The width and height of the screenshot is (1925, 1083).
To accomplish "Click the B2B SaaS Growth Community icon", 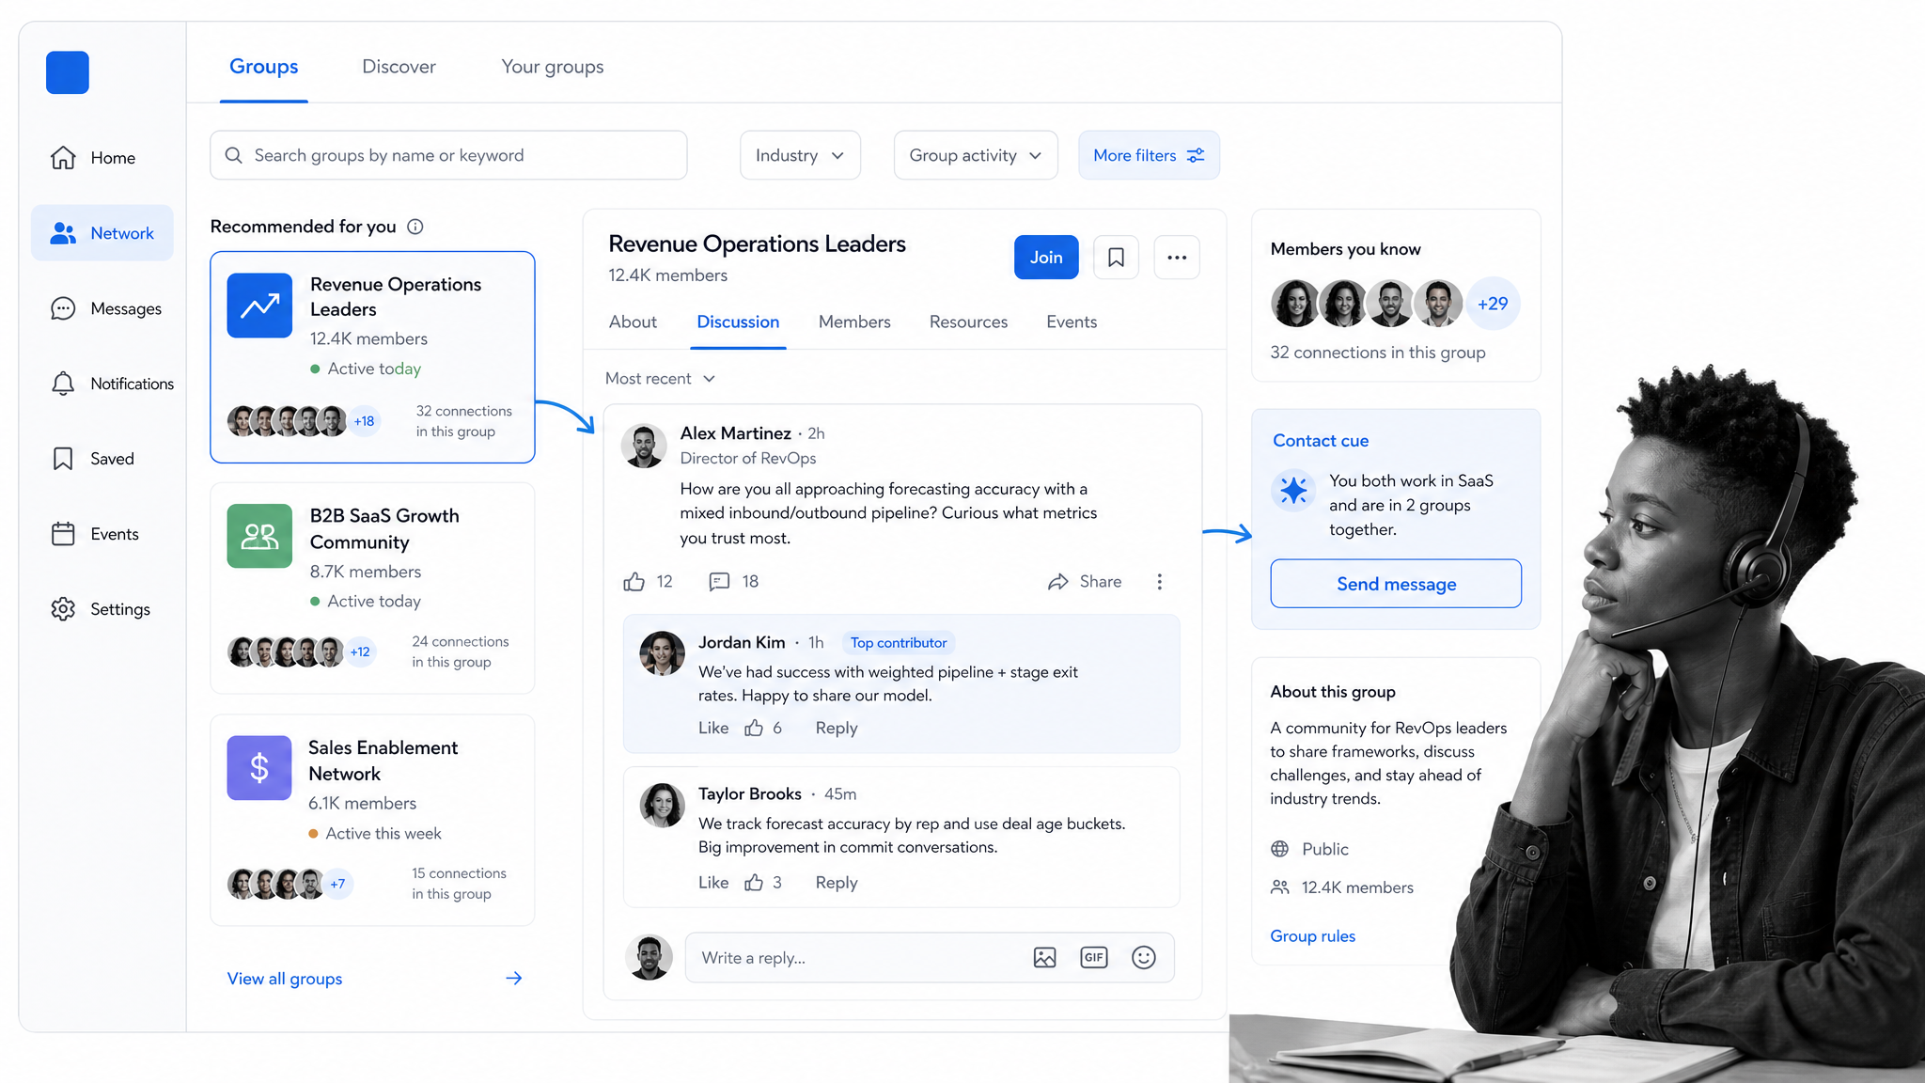I will coord(259,536).
